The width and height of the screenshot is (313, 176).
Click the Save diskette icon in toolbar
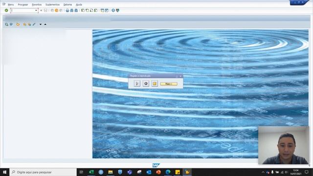point(45,10)
